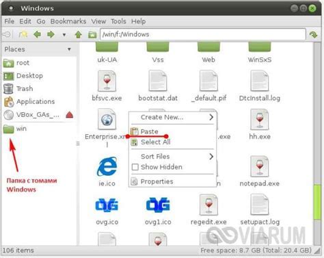This screenshot has height=258, width=324.
Task: Click the path bar showing /win/f:/Windows
Action: (203, 34)
